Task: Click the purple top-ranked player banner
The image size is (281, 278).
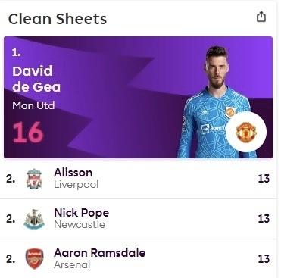Action: 138,98
